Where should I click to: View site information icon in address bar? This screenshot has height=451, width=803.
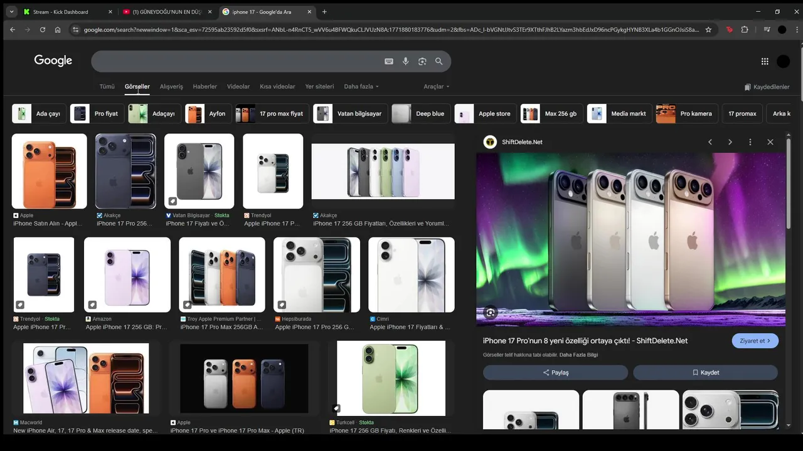(75, 29)
